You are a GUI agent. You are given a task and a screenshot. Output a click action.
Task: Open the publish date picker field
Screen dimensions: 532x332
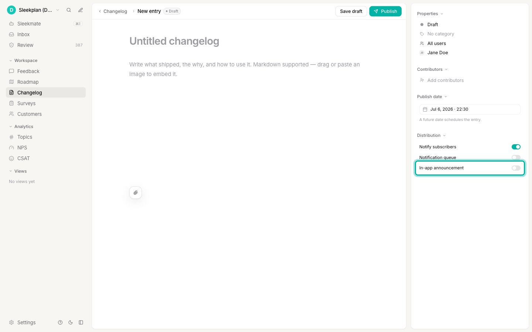pos(470,109)
